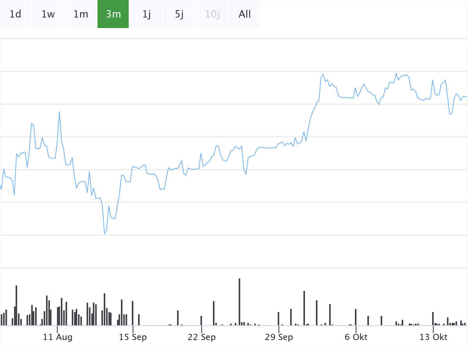Image resolution: width=468 pixels, height=351 pixels.
Task: Click the greyed-out 10j range button
Action: [x=212, y=14]
